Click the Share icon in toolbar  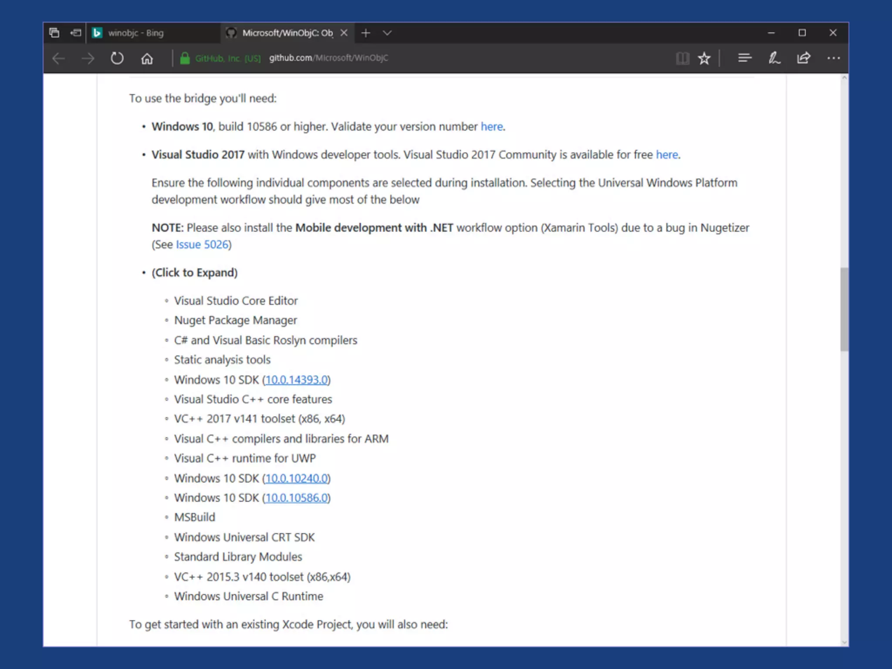[804, 58]
